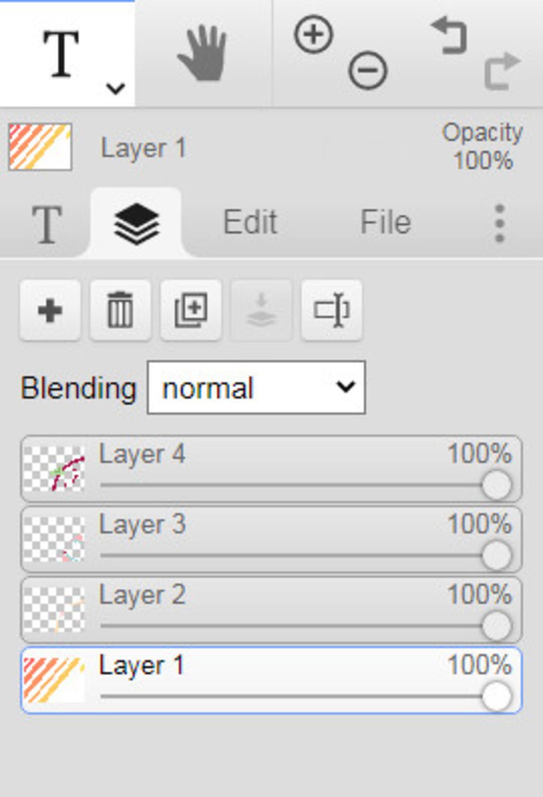Switch to the File tab
Viewport: 543px width, 797px height.
click(386, 222)
